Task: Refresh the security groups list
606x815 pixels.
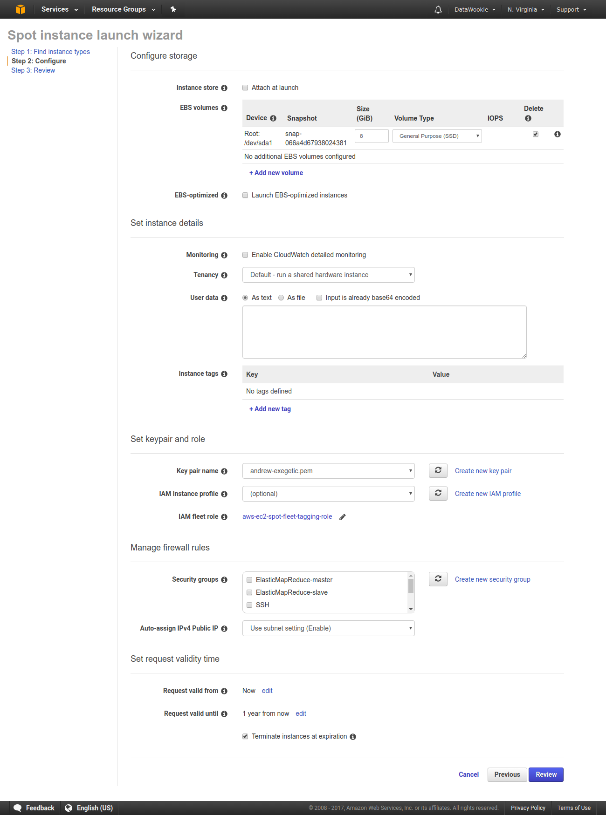Action: 438,579
